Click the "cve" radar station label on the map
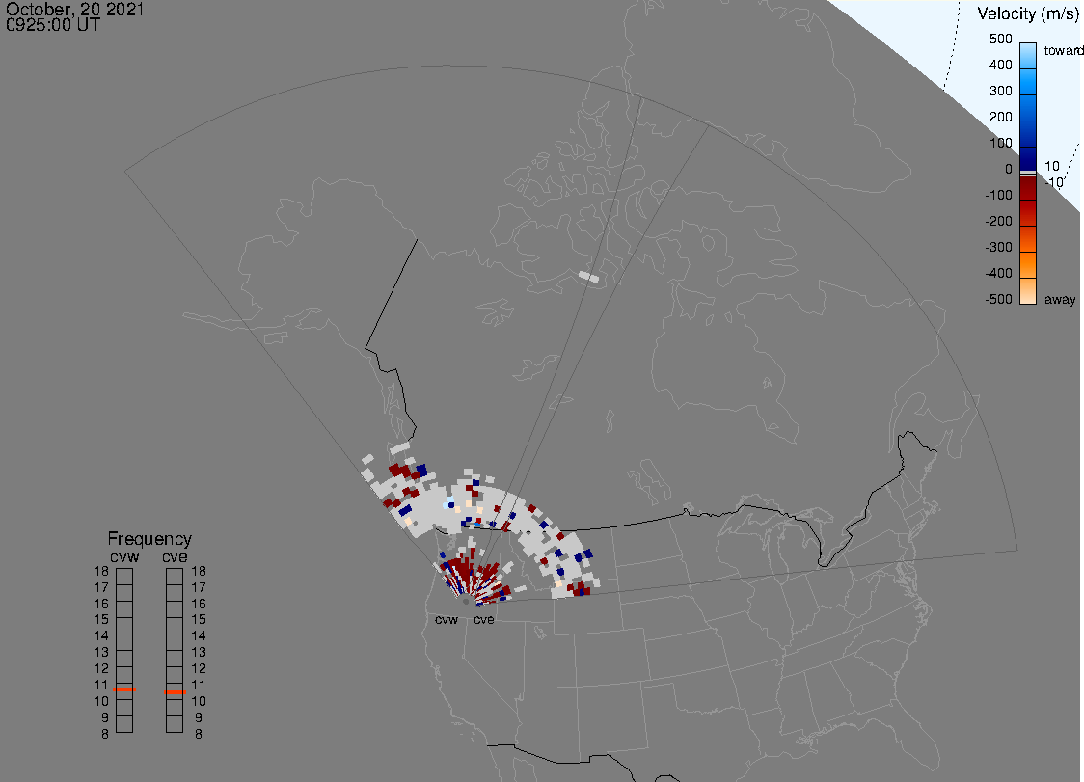This screenshot has height=782, width=1084. (x=484, y=619)
